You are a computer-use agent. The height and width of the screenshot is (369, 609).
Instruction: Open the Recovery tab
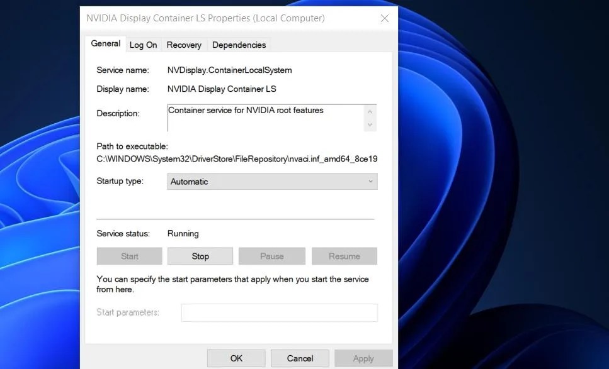[x=184, y=45]
